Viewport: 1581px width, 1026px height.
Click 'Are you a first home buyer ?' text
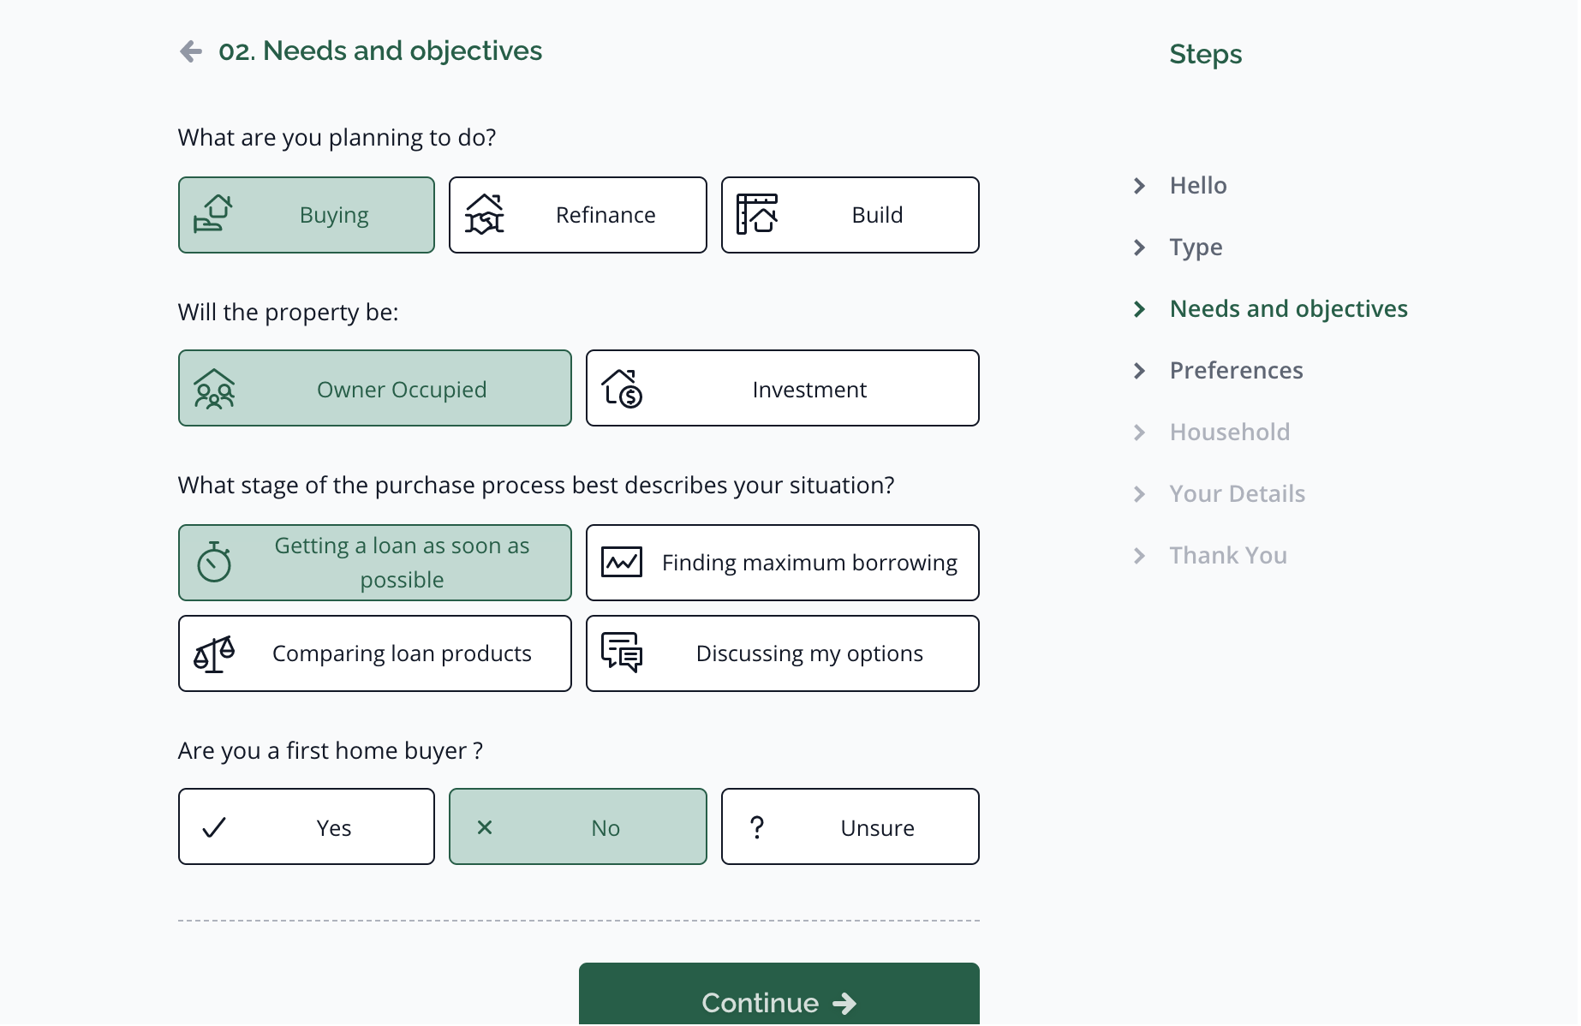coord(331,751)
